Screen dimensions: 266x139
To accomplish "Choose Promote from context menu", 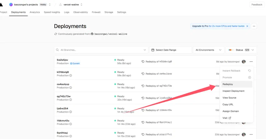I will point(237,77).
